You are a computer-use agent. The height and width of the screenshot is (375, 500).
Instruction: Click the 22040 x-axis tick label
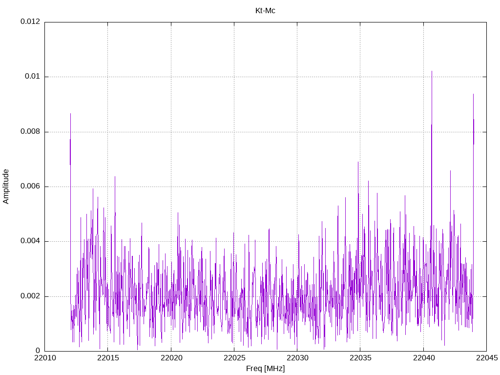(424, 358)
